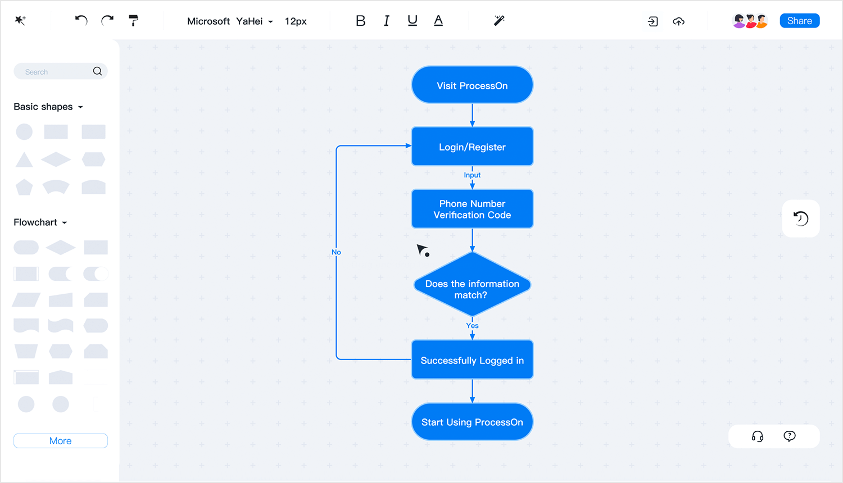Select the Login/Register process box
This screenshot has height=483, width=843.
473,147
